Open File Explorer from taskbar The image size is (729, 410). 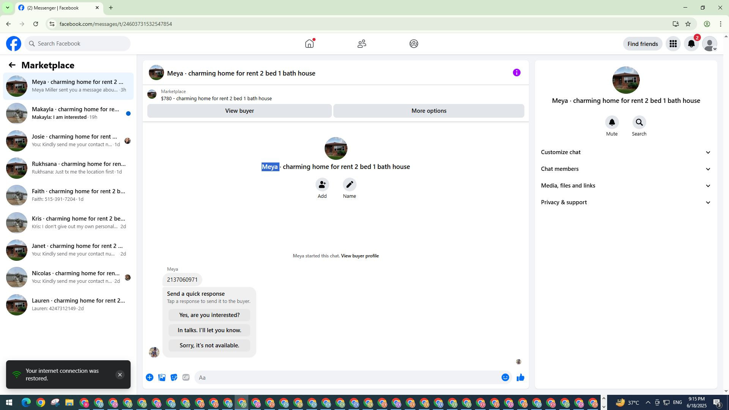(x=69, y=403)
